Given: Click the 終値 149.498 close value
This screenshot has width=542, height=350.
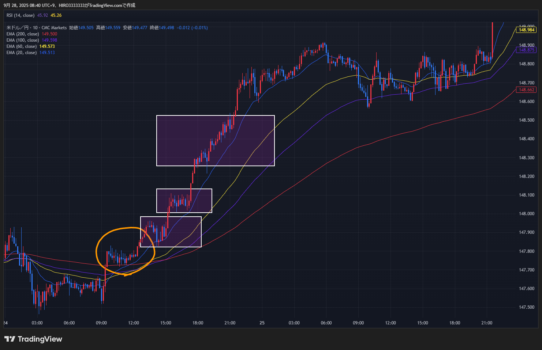Looking at the screenshot, I should coord(162,28).
